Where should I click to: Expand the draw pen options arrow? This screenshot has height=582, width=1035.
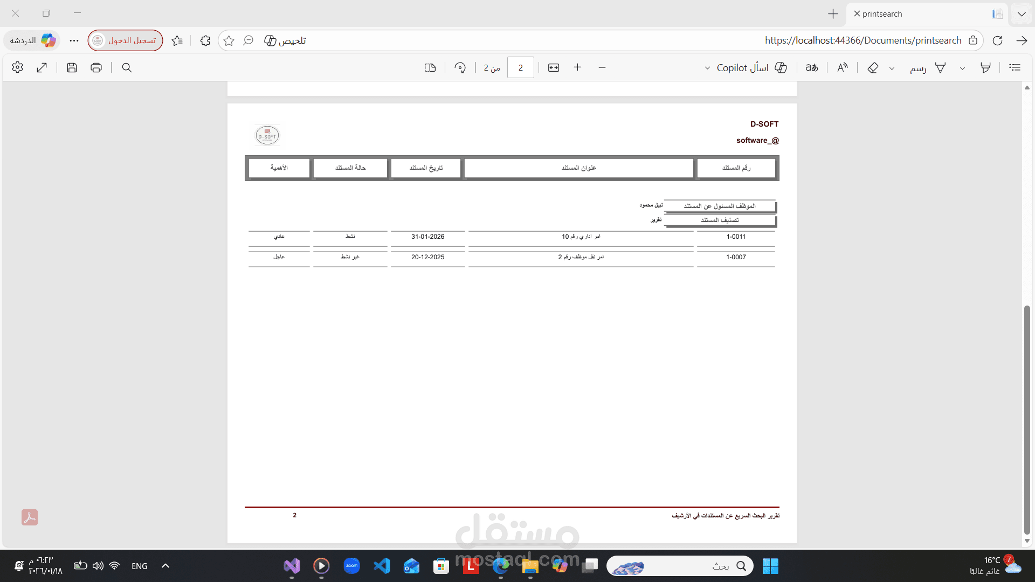(962, 68)
